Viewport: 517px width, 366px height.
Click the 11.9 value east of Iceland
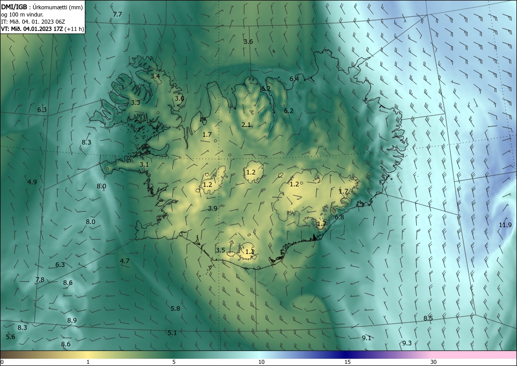[505, 225]
